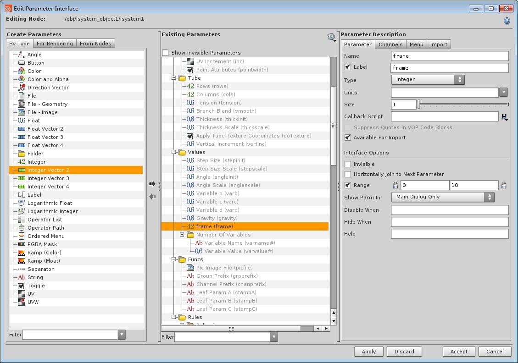Pick the File - Image type icon
Image resolution: width=518 pixels, height=363 pixels.
coord(22,112)
